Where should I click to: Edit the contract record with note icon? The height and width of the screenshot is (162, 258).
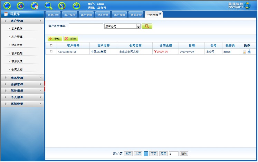[x=244, y=52]
